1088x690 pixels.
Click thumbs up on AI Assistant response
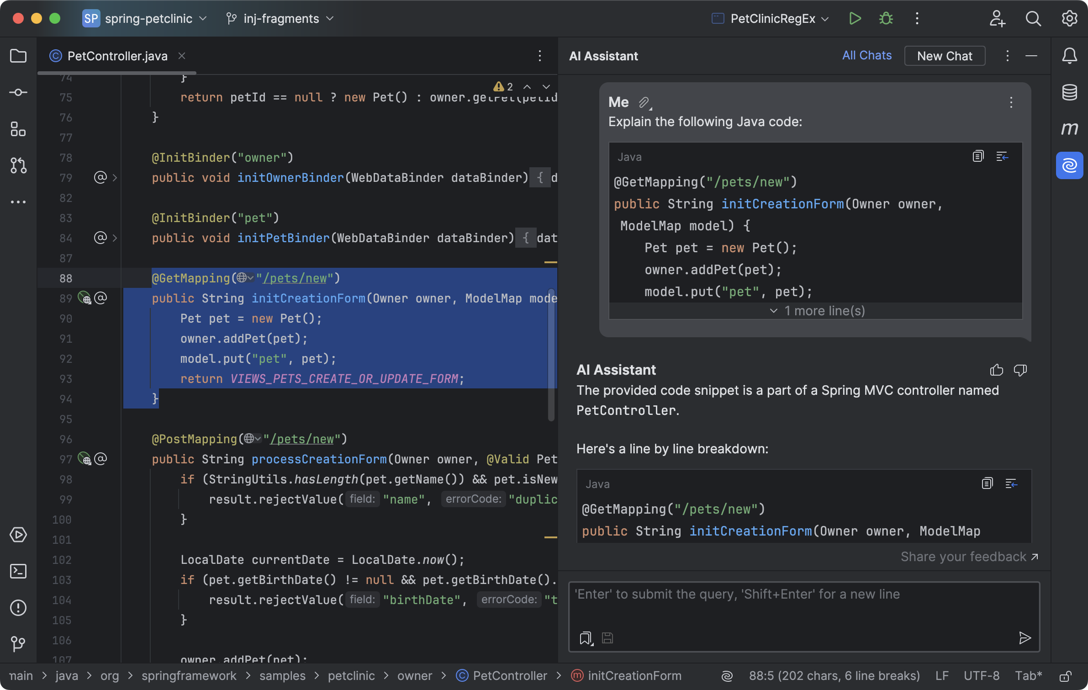[996, 370]
